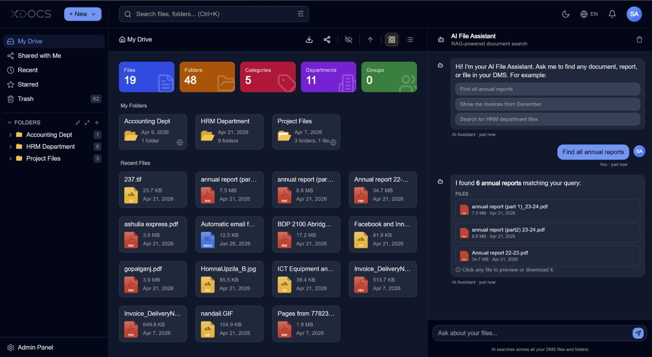Select Project Files in folder tree
The image size is (652, 357).
coord(43,158)
